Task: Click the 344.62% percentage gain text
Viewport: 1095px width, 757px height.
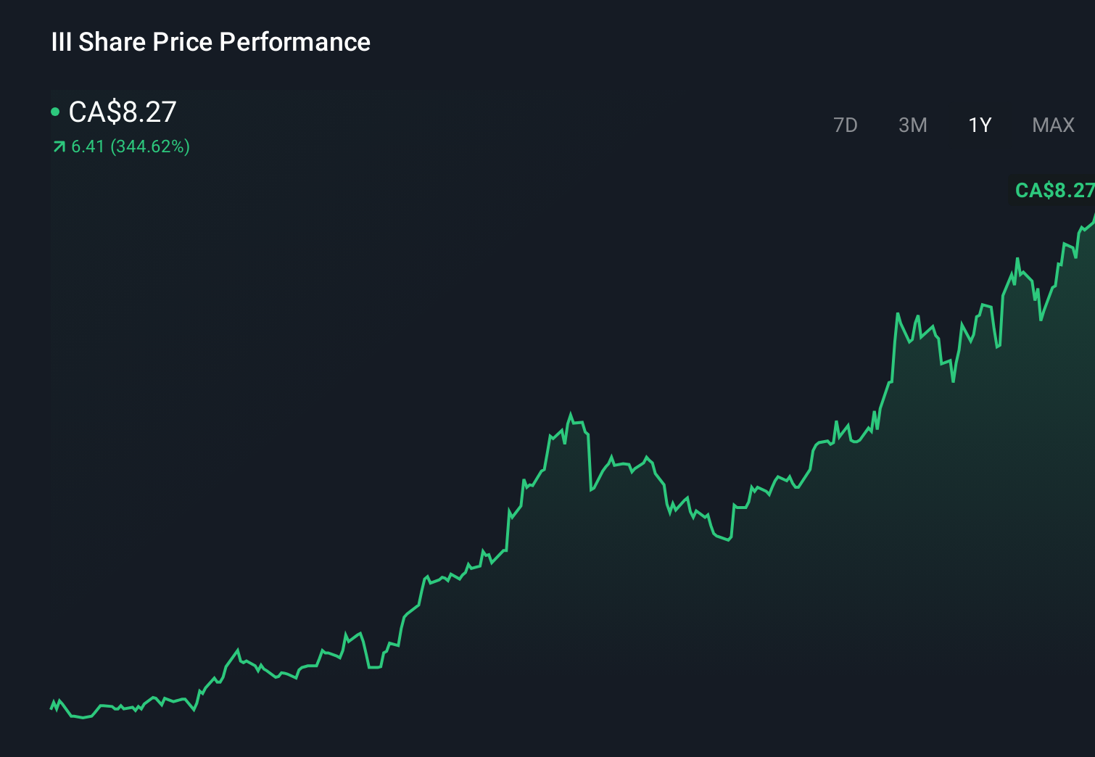Action: (x=149, y=146)
